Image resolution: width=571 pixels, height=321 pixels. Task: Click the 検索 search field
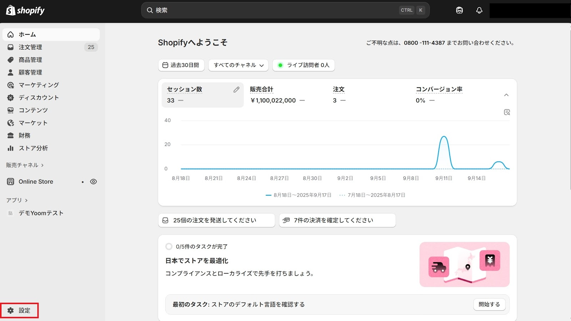(x=285, y=10)
